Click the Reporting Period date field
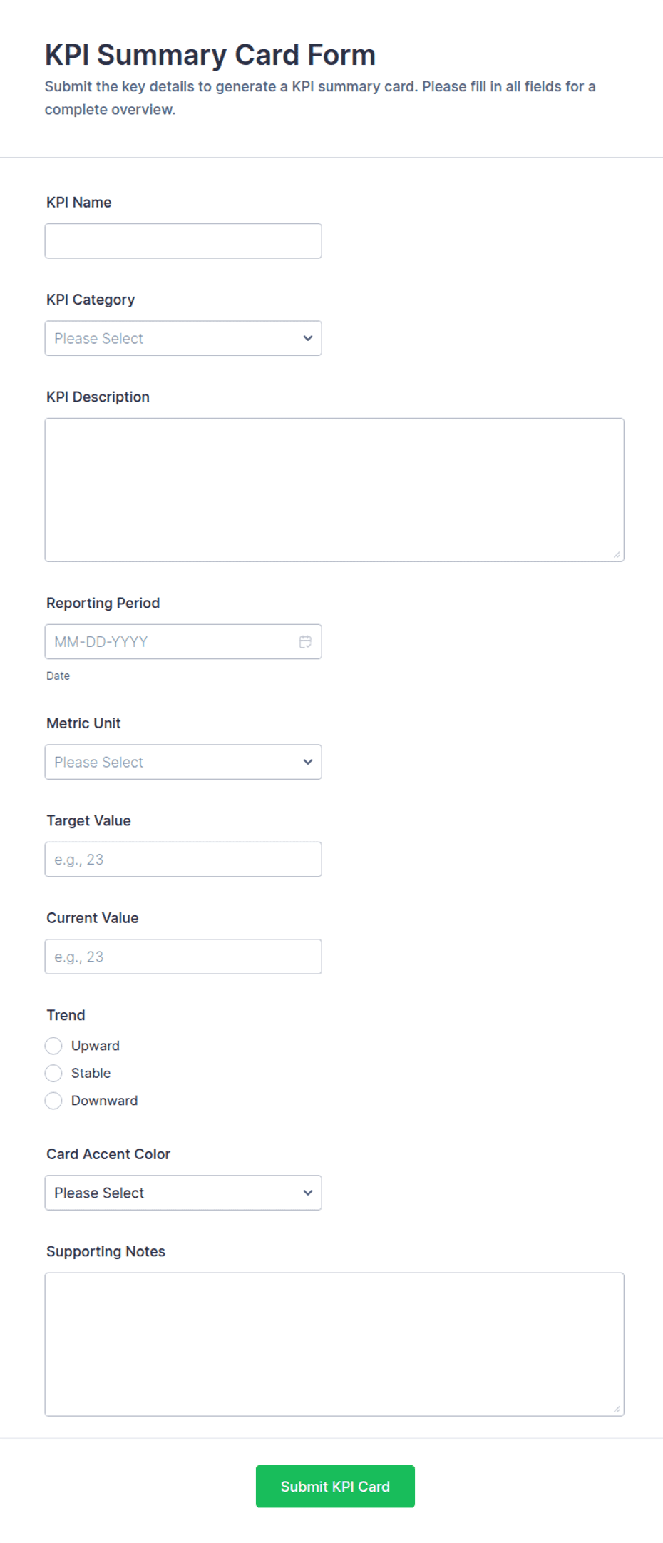The width and height of the screenshot is (663, 1543). point(183,642)
